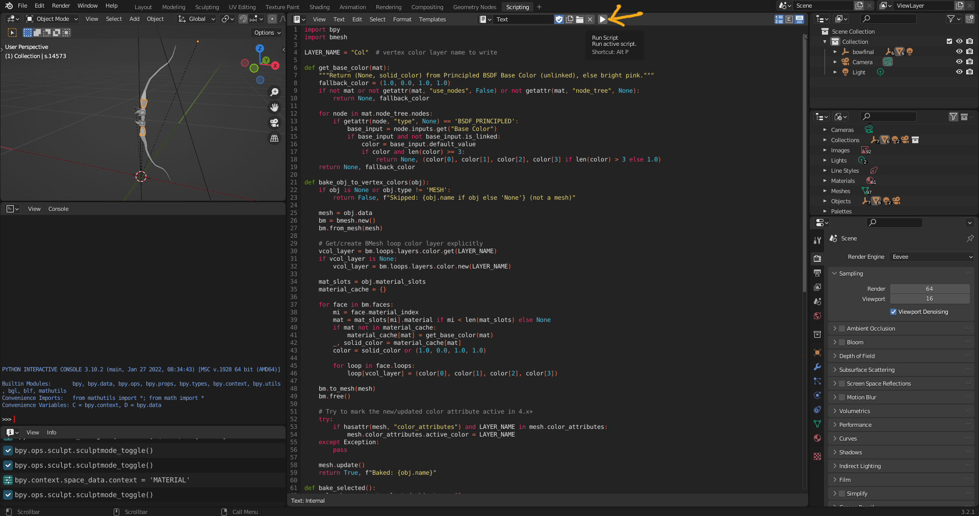Open the Output properties tab
The image size is (979, 516).
817,273
